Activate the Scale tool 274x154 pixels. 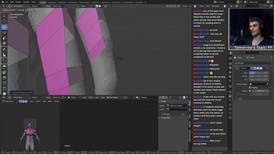point(4,38)
